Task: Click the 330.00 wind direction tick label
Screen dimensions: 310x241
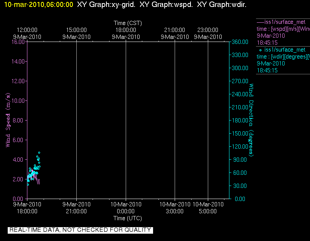Action: [x=240, y=55]
